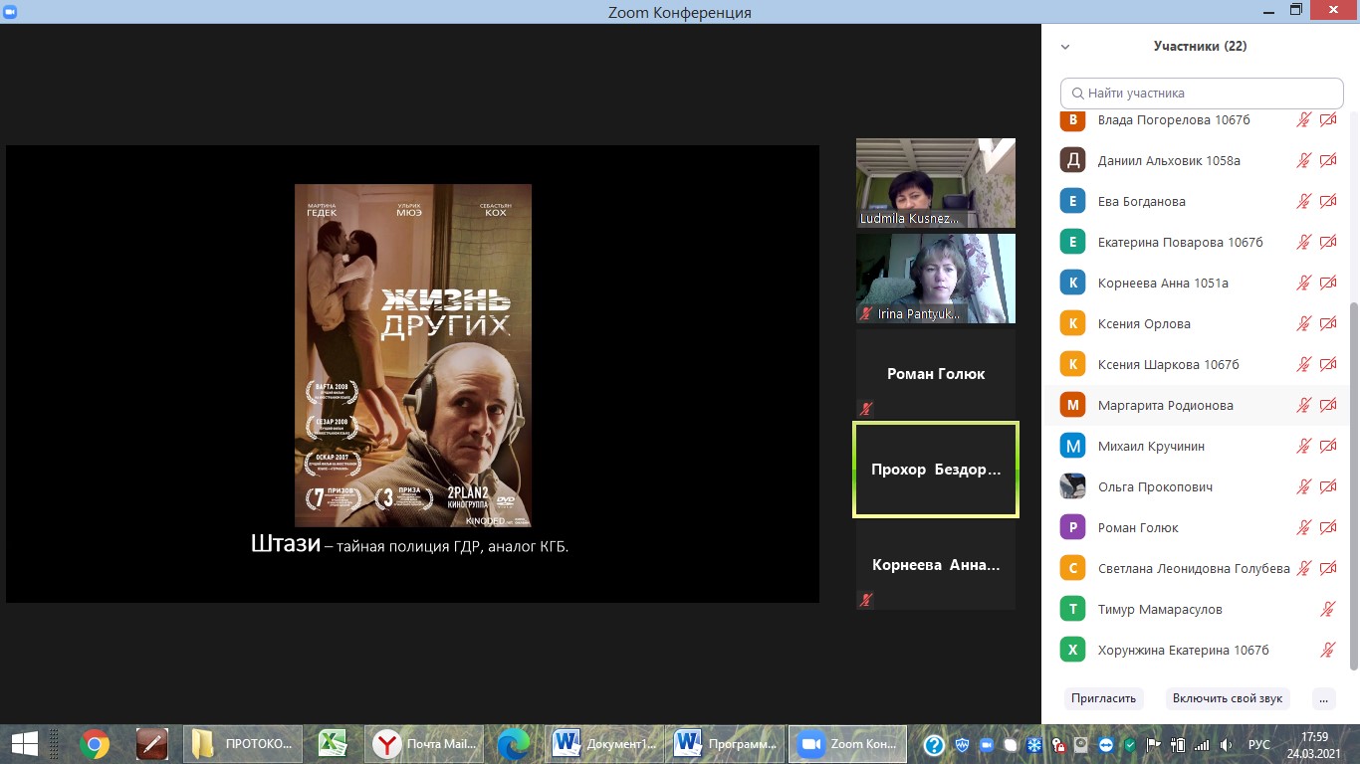The image size is (1360, 764).
Task: Click the clock showing 17:59 24.03.2021
Action: point(1314,744)
